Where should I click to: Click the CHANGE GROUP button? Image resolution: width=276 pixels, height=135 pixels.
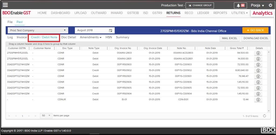pyautogui.click(x=200, y=5)
